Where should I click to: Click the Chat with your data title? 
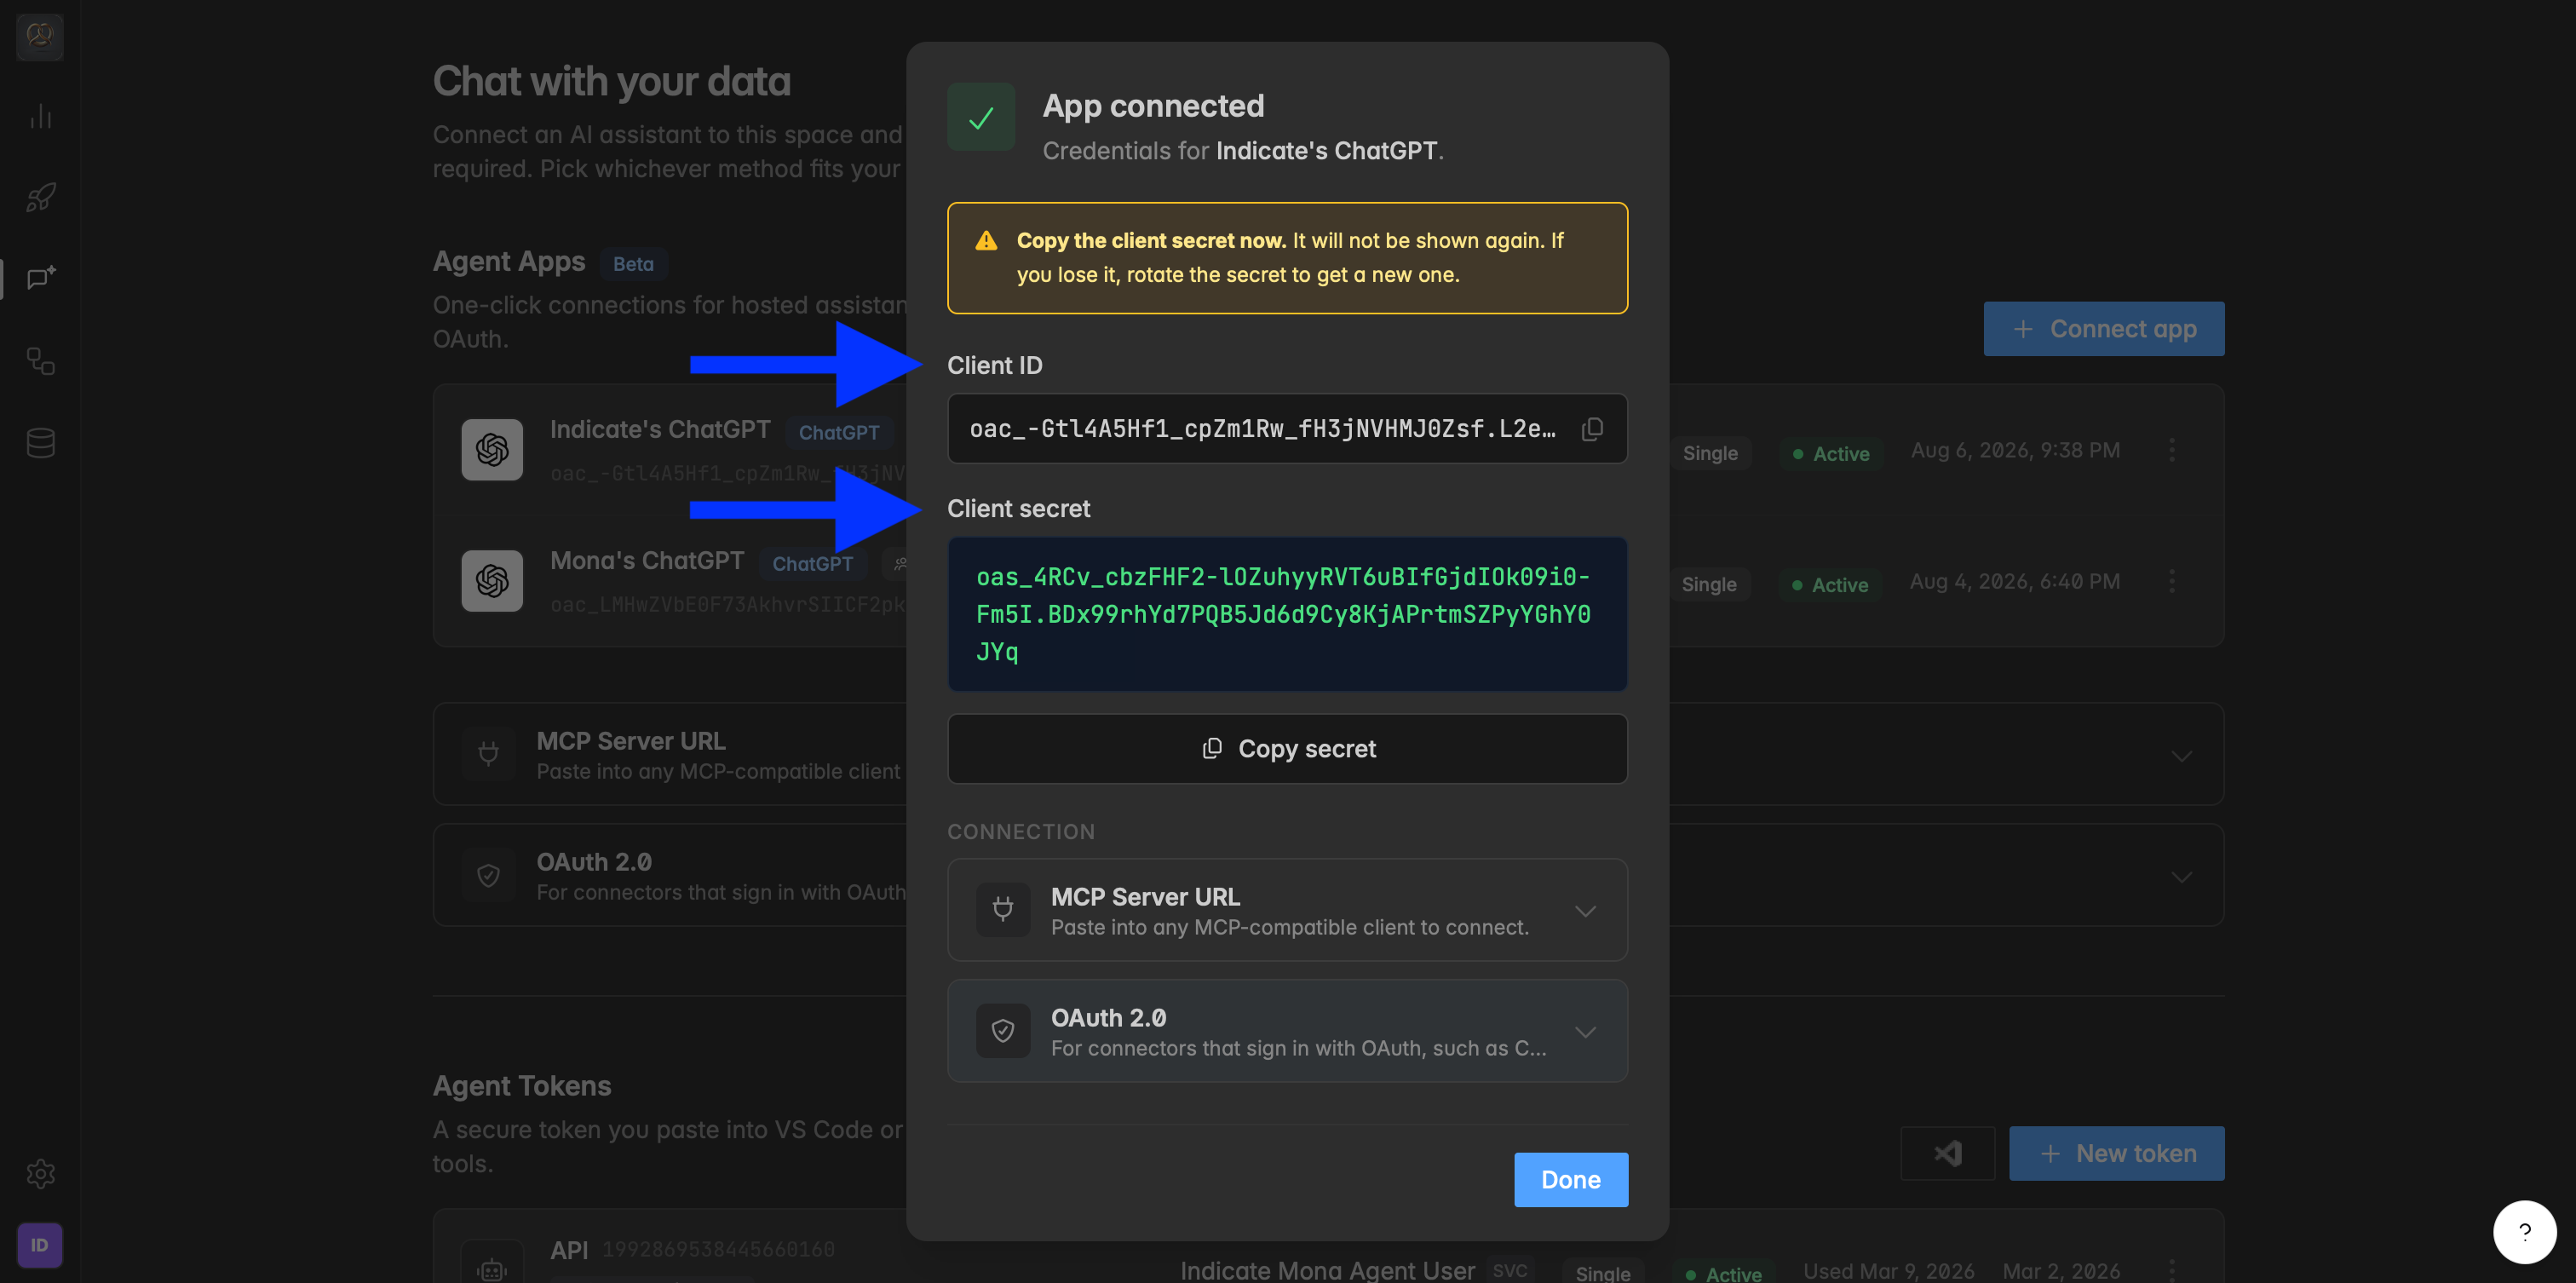(x=612, y=81)
